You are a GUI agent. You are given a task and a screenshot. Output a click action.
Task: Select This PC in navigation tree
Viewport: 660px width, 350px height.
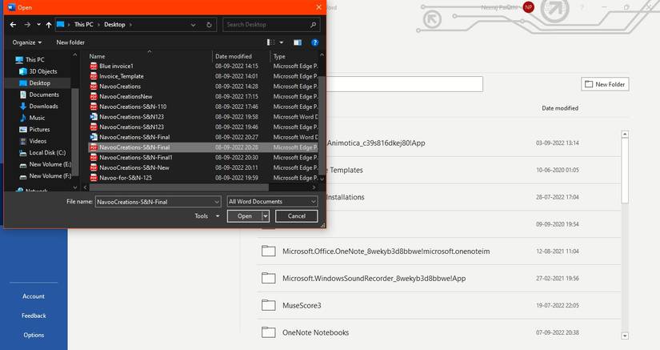point(30,60)
